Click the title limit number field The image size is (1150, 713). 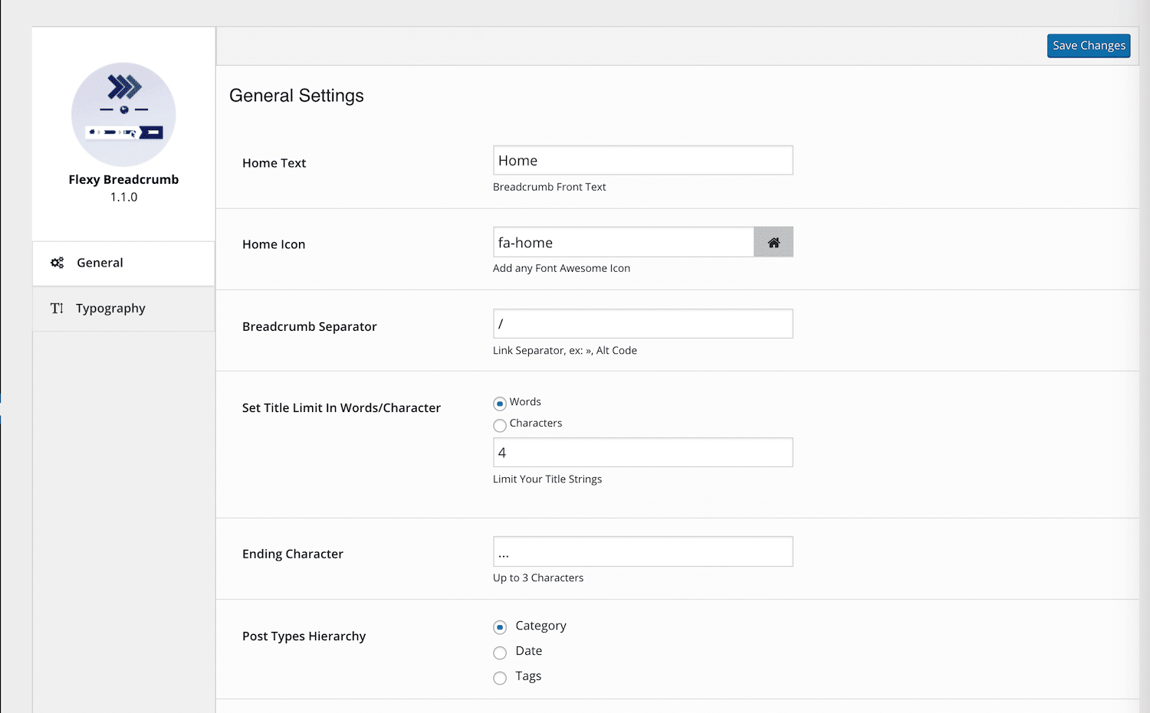click(642, 453)
